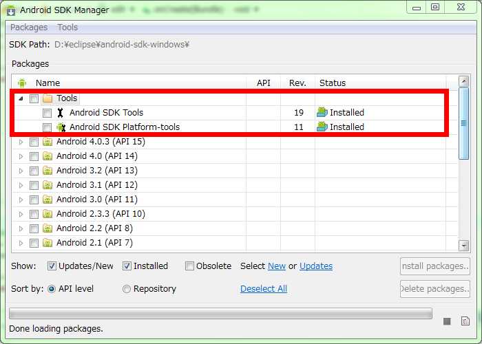Click the Android 2.2 (API 8) folder icon
The image size is (482, 344).
48,228
